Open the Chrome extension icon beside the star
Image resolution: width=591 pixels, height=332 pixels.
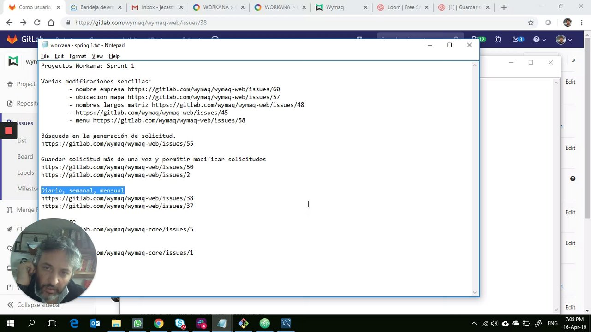pyautogui.click(x=548, y=23)
